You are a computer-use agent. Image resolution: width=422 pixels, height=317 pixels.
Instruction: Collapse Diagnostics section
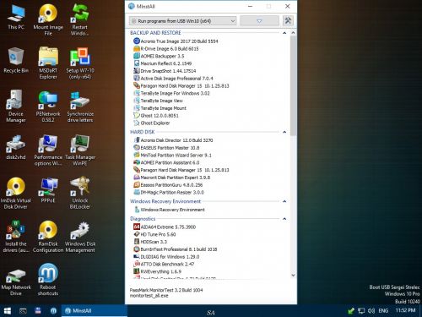(284, 219)
